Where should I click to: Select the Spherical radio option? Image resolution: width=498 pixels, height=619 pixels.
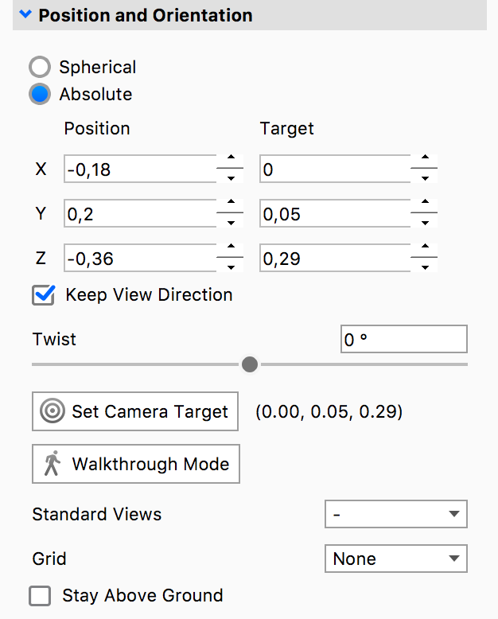click(x=41, y=67)
